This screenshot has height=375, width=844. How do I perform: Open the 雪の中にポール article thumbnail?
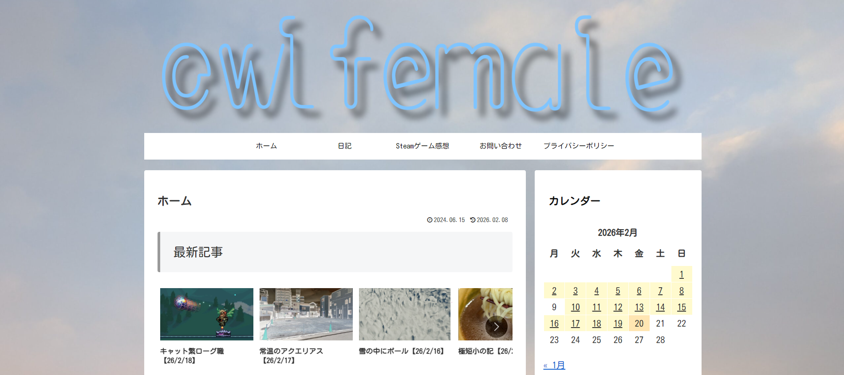coord(405,314)
